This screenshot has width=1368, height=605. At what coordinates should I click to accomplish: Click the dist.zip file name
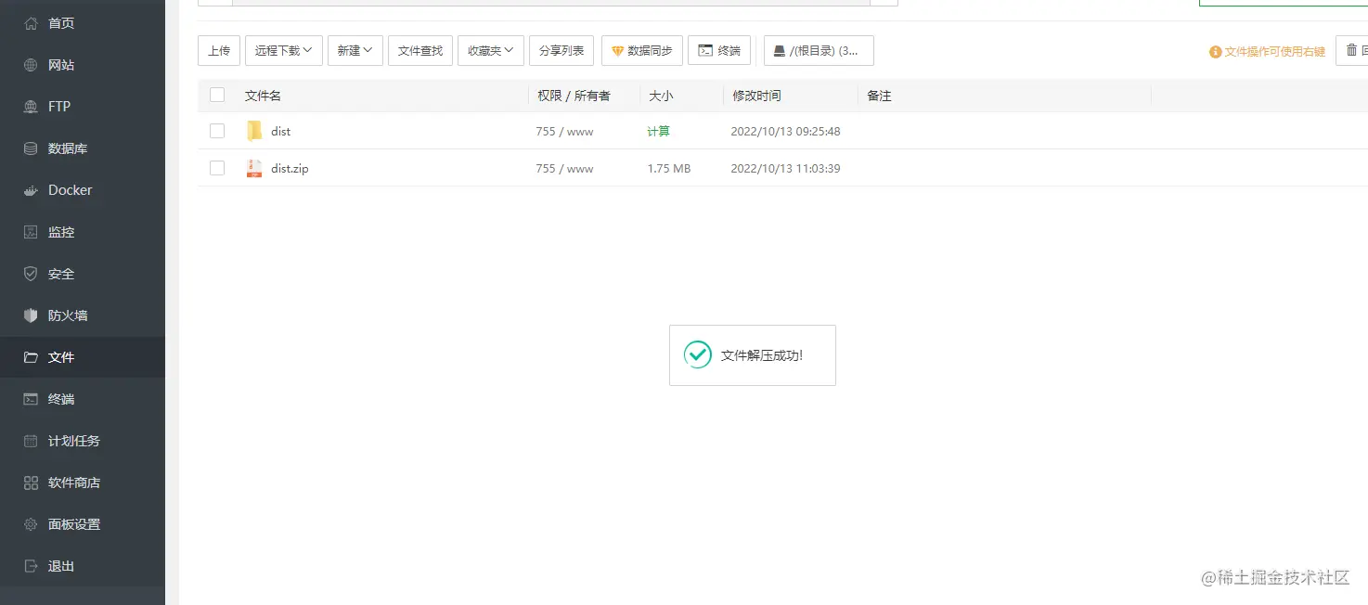tap(290, 169)
